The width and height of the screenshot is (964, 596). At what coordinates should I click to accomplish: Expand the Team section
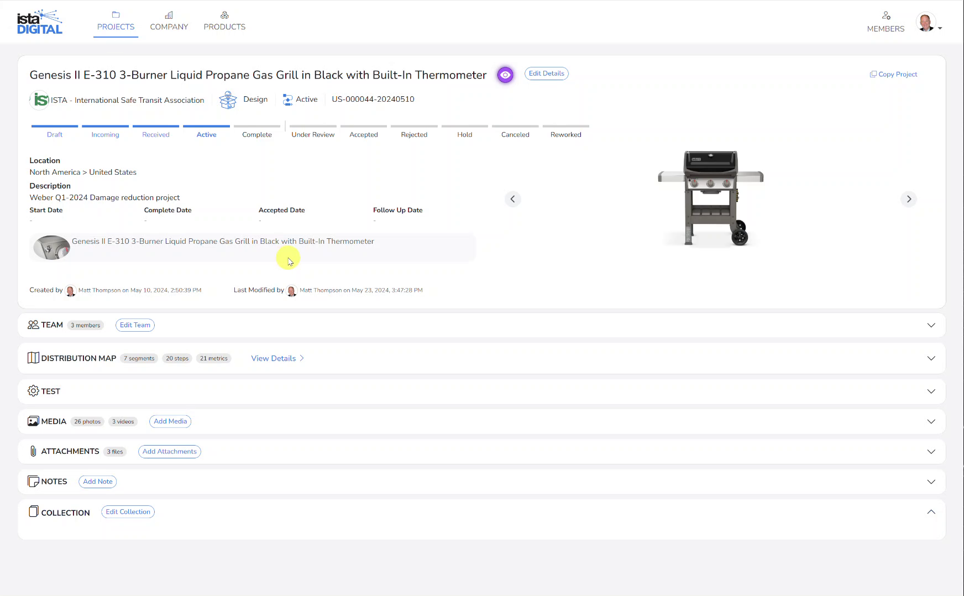(931, 325)
